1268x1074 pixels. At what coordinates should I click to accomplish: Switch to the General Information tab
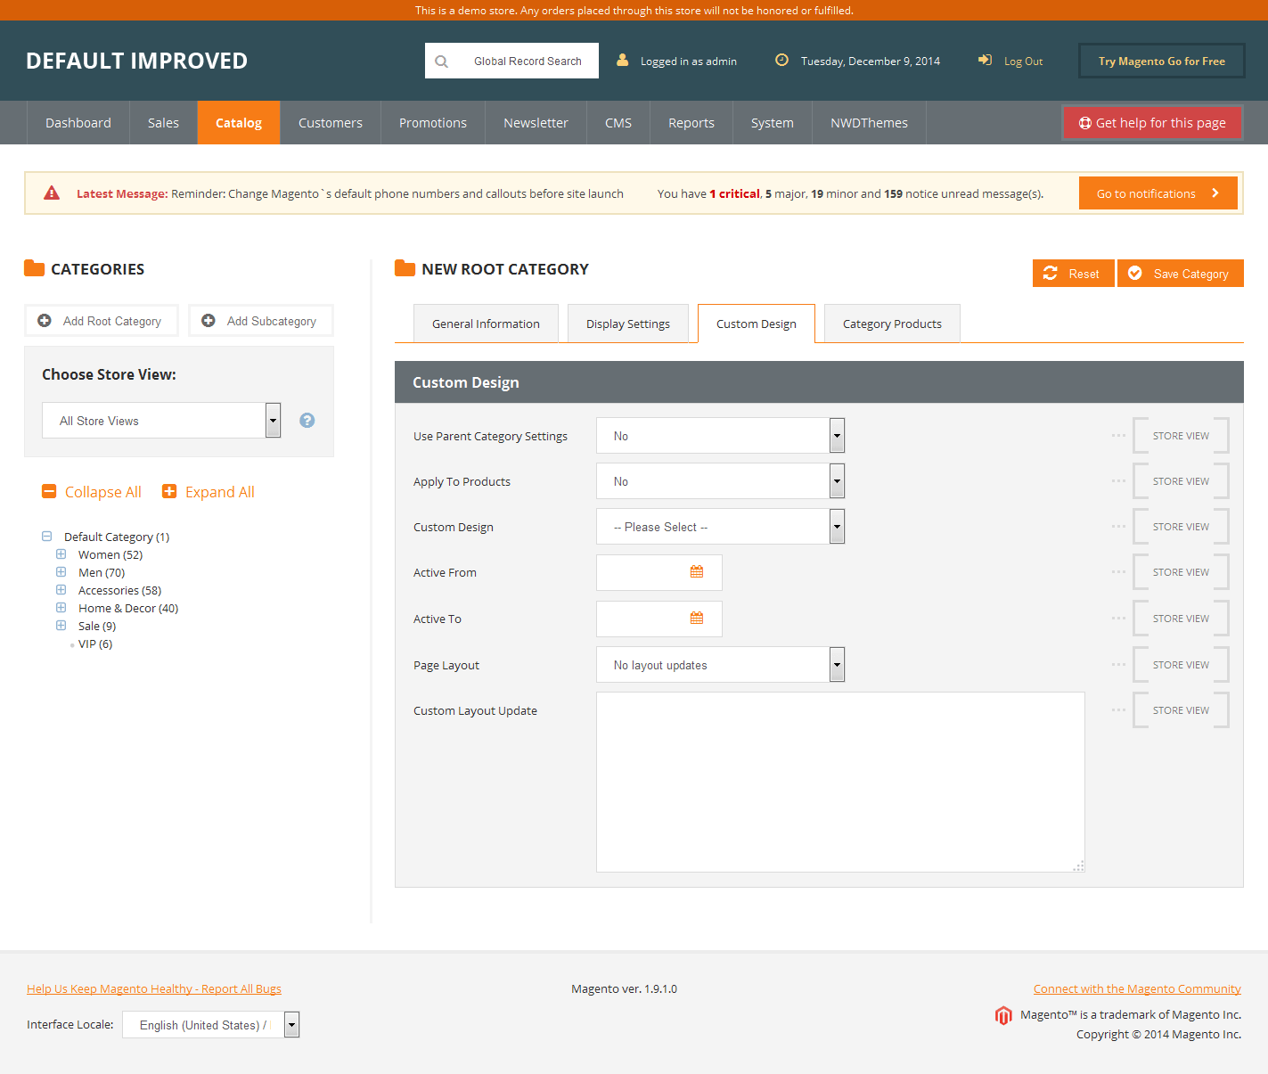coord(486,324)
